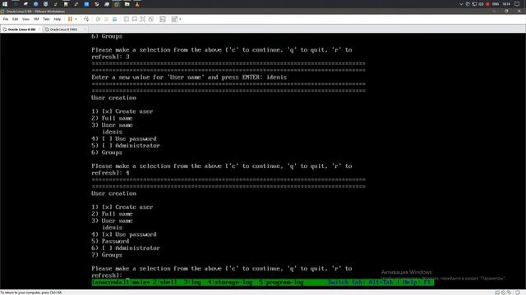This screenshot has width=526, height=295.
Task: Click the status bar hard disk device icon
Action: [x=497, y=293]
